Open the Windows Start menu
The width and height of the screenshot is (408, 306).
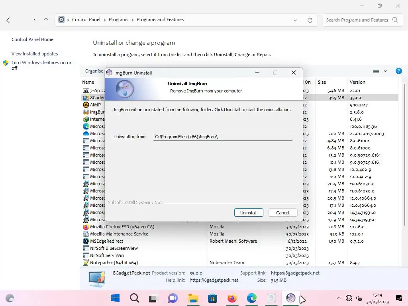tap(115, 298)
